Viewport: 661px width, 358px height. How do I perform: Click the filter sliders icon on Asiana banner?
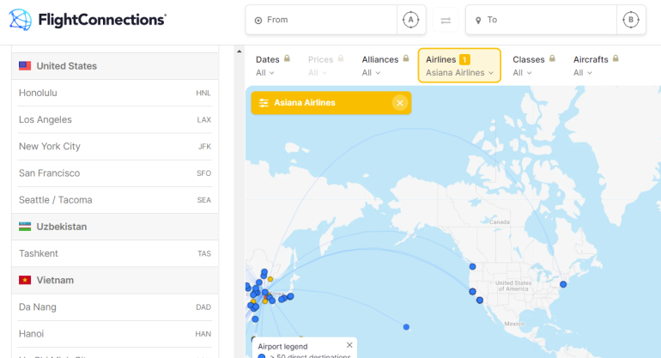coord(264,103)
